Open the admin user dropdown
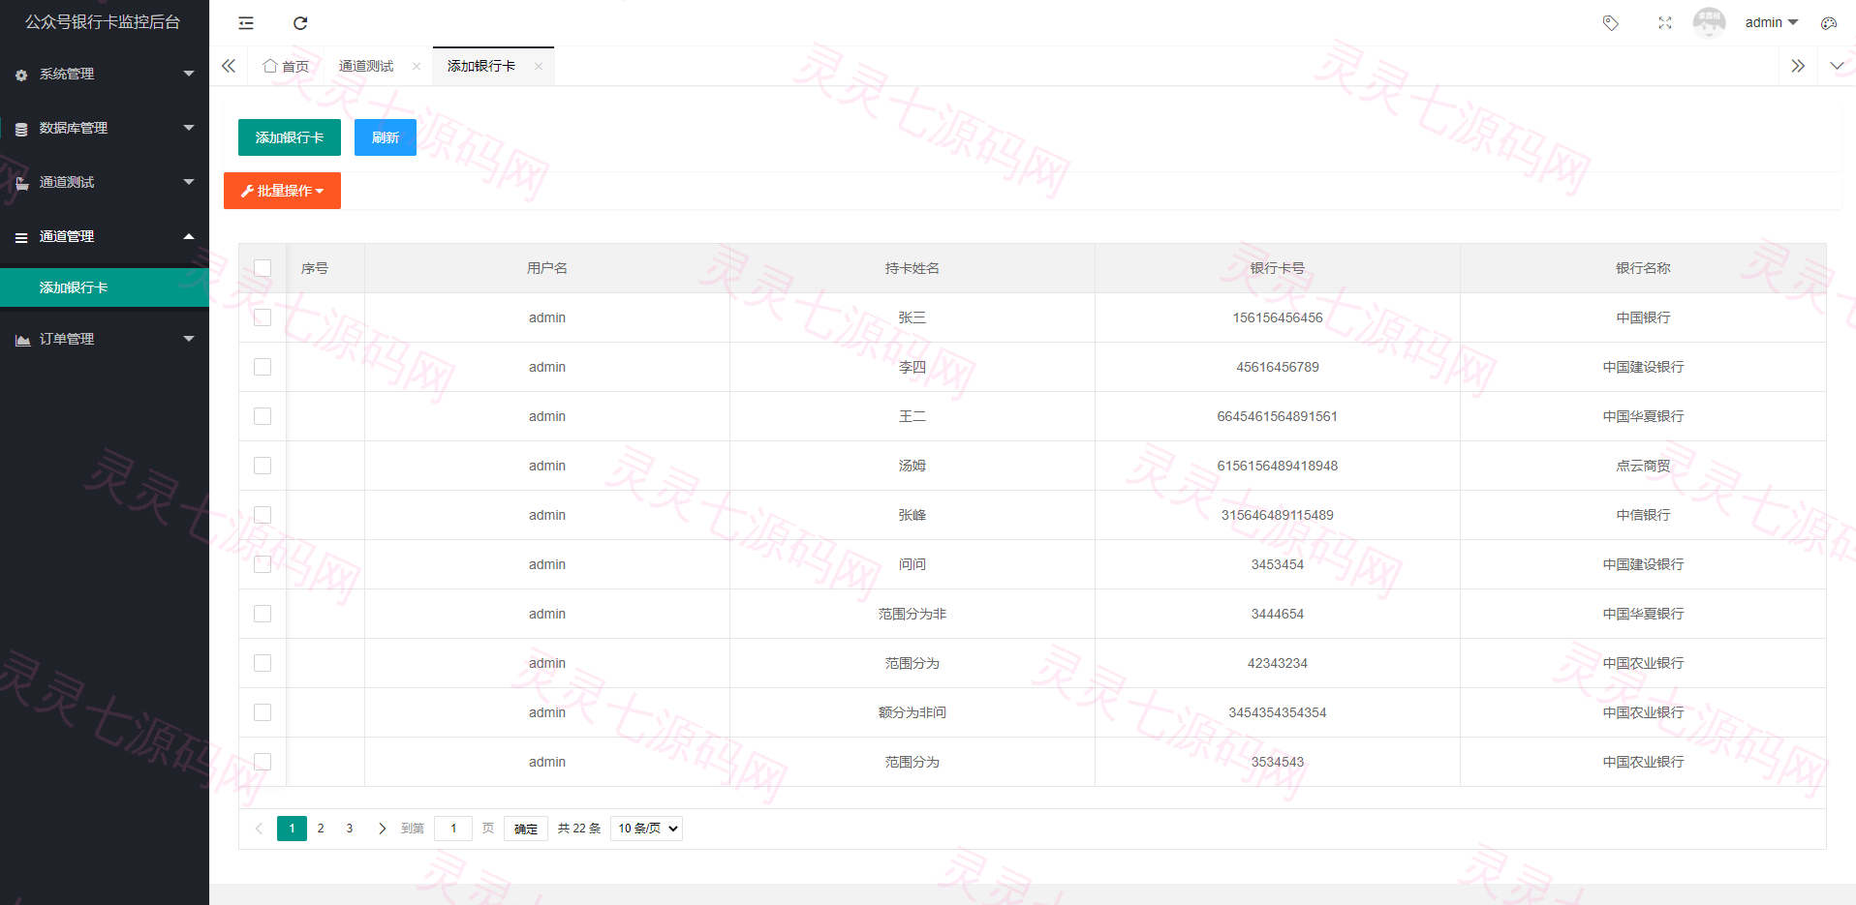The height and width of the screenshot is (905, 1856). coord(1771,22)
